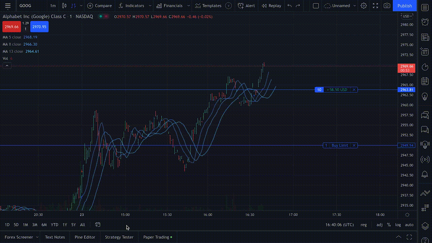Image resolution: width=432 pixels, height=243 pixels.
Task: Switch to the Strategy Tester tab
Action: [x=119, y=237]
